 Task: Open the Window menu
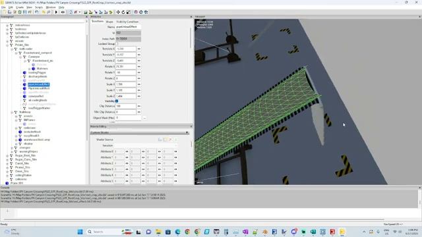pyautogui.click(x=51, y=7)
